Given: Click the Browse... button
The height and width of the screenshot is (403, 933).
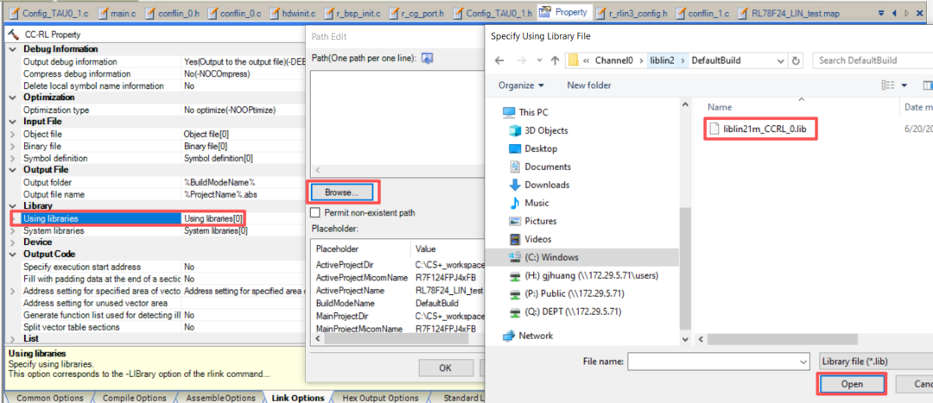Looking at the screenshot, I should click(342, 191).
